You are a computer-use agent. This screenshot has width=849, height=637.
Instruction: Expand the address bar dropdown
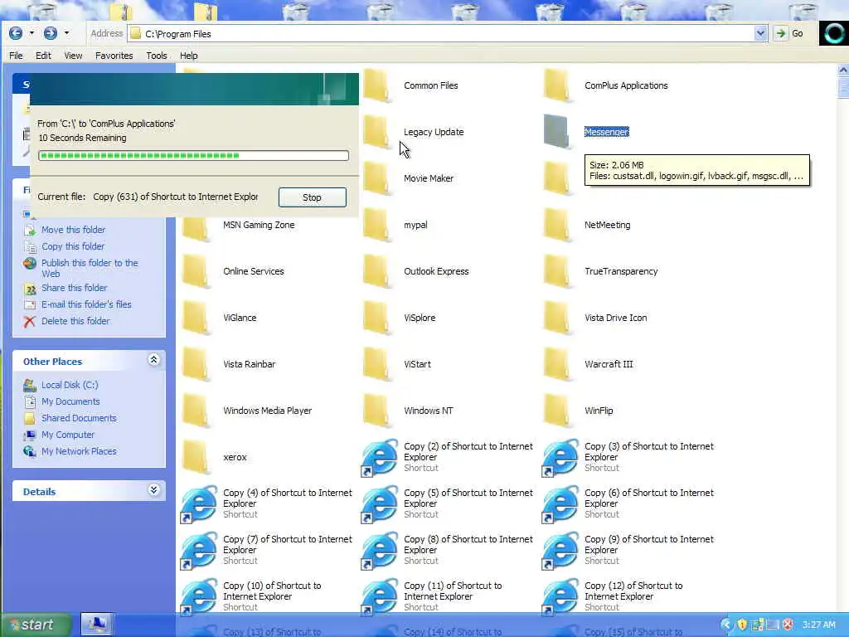tap(760, 33)
